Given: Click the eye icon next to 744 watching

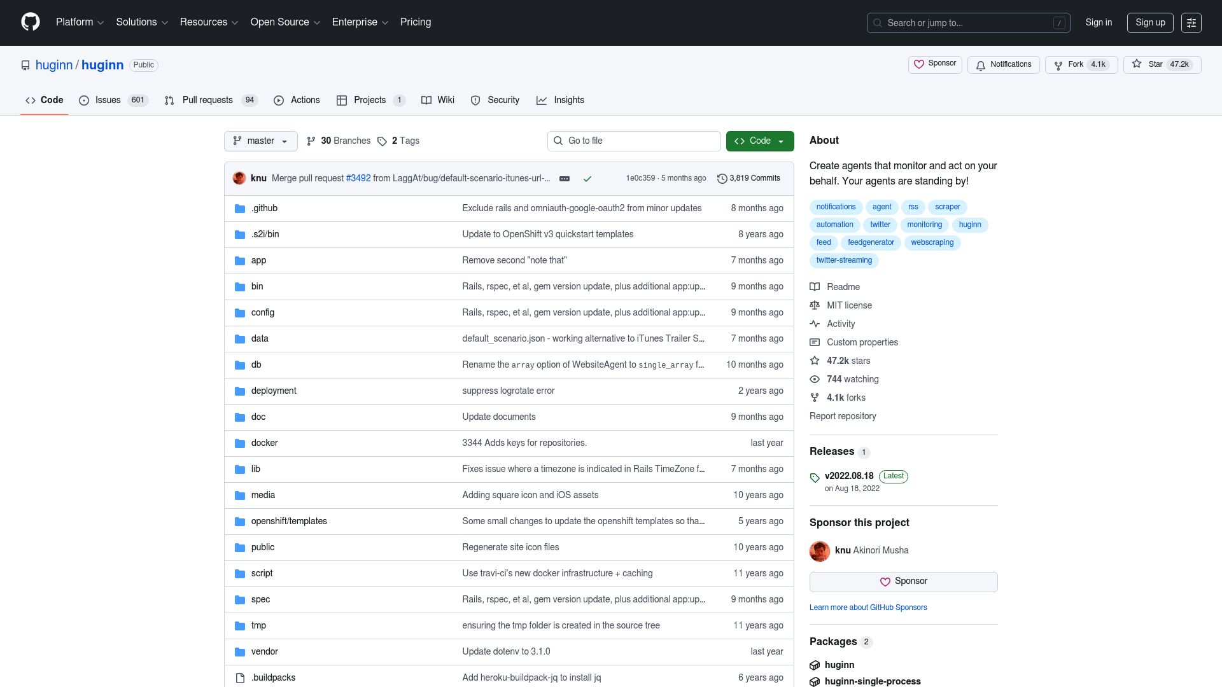Looking at the screenshot, I should coord(815,379).
